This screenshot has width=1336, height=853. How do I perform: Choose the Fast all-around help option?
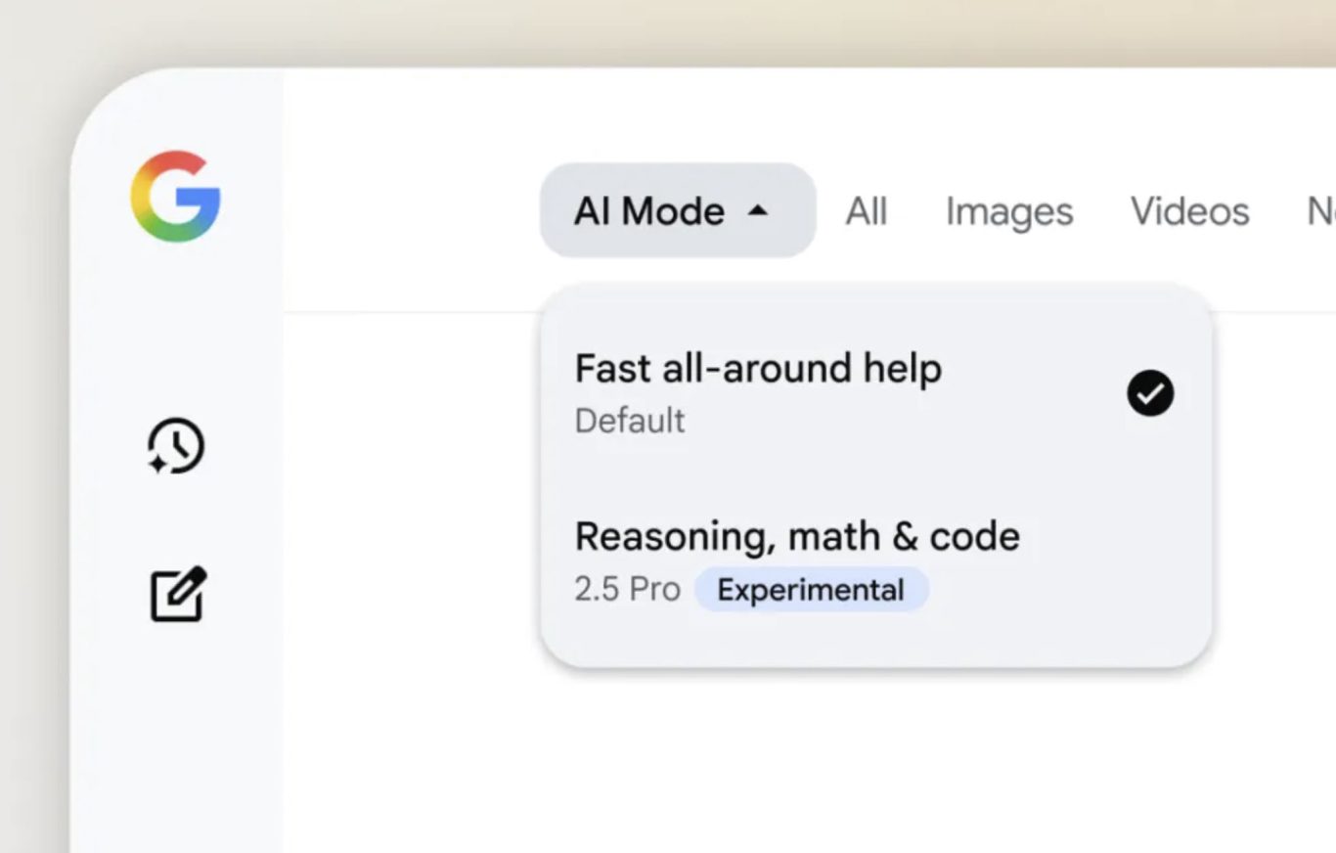click(x=758, y=369)
